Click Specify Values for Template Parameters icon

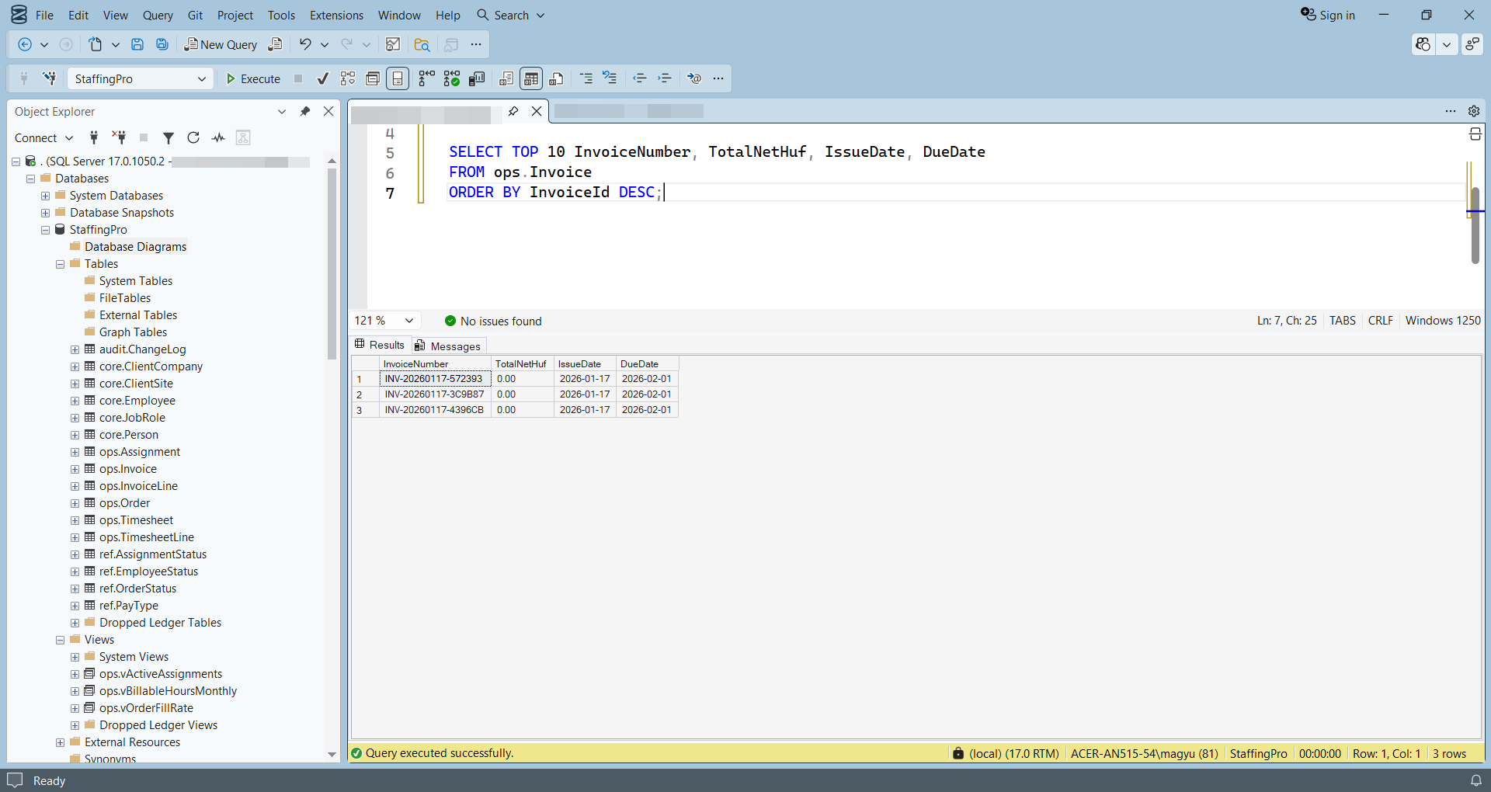pyautogui.click(x=694, y=78)
